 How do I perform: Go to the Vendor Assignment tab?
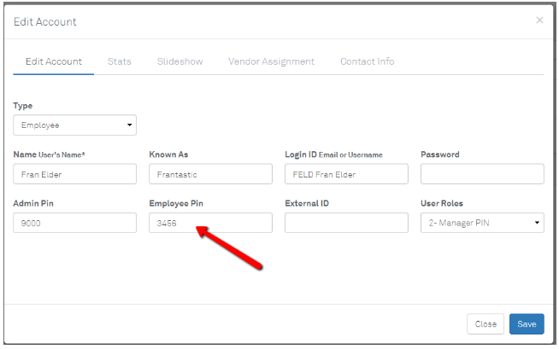click(271, 61)
